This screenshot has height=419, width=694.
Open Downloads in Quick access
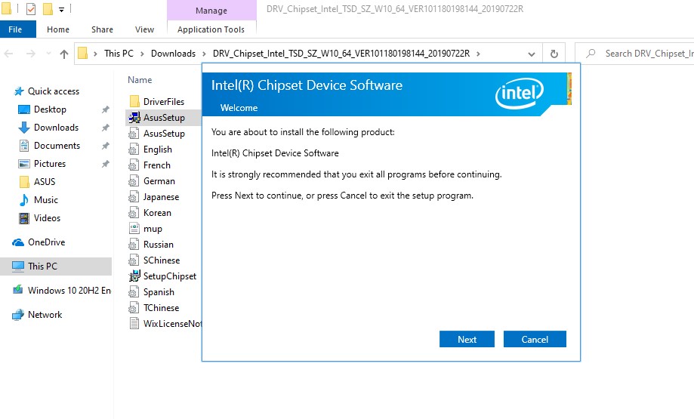(56, 128)
